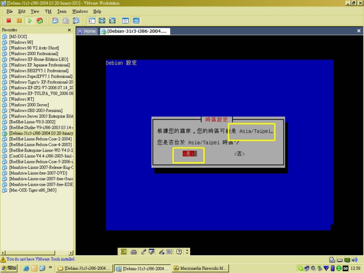364x273 pixels.
Task: Close the Favorites panel
Action: [x=69, y=30]
